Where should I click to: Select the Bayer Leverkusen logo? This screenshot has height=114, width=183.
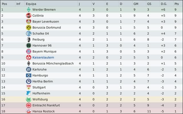28,22
